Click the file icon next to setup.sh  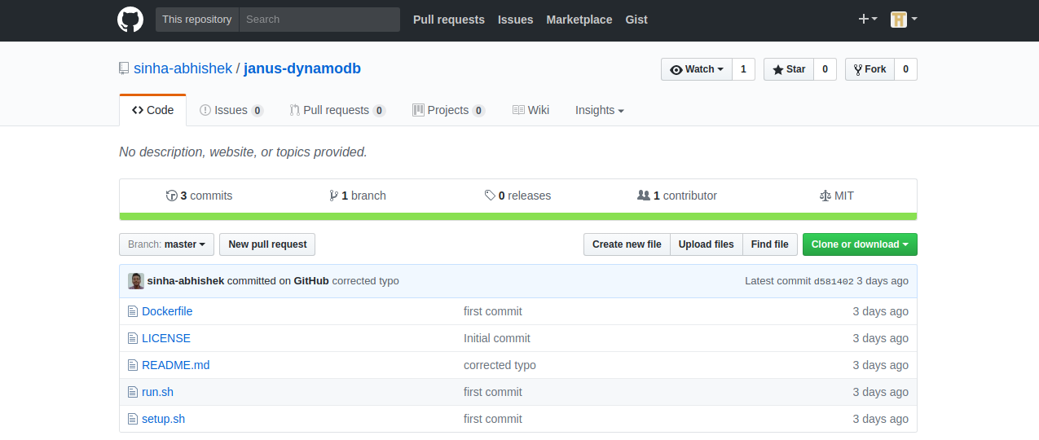133,419
